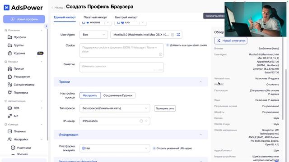Screen dimensions: 289x162
Task: Switch to the Пакетный импорт tab
Action: [x=95, y=17]
